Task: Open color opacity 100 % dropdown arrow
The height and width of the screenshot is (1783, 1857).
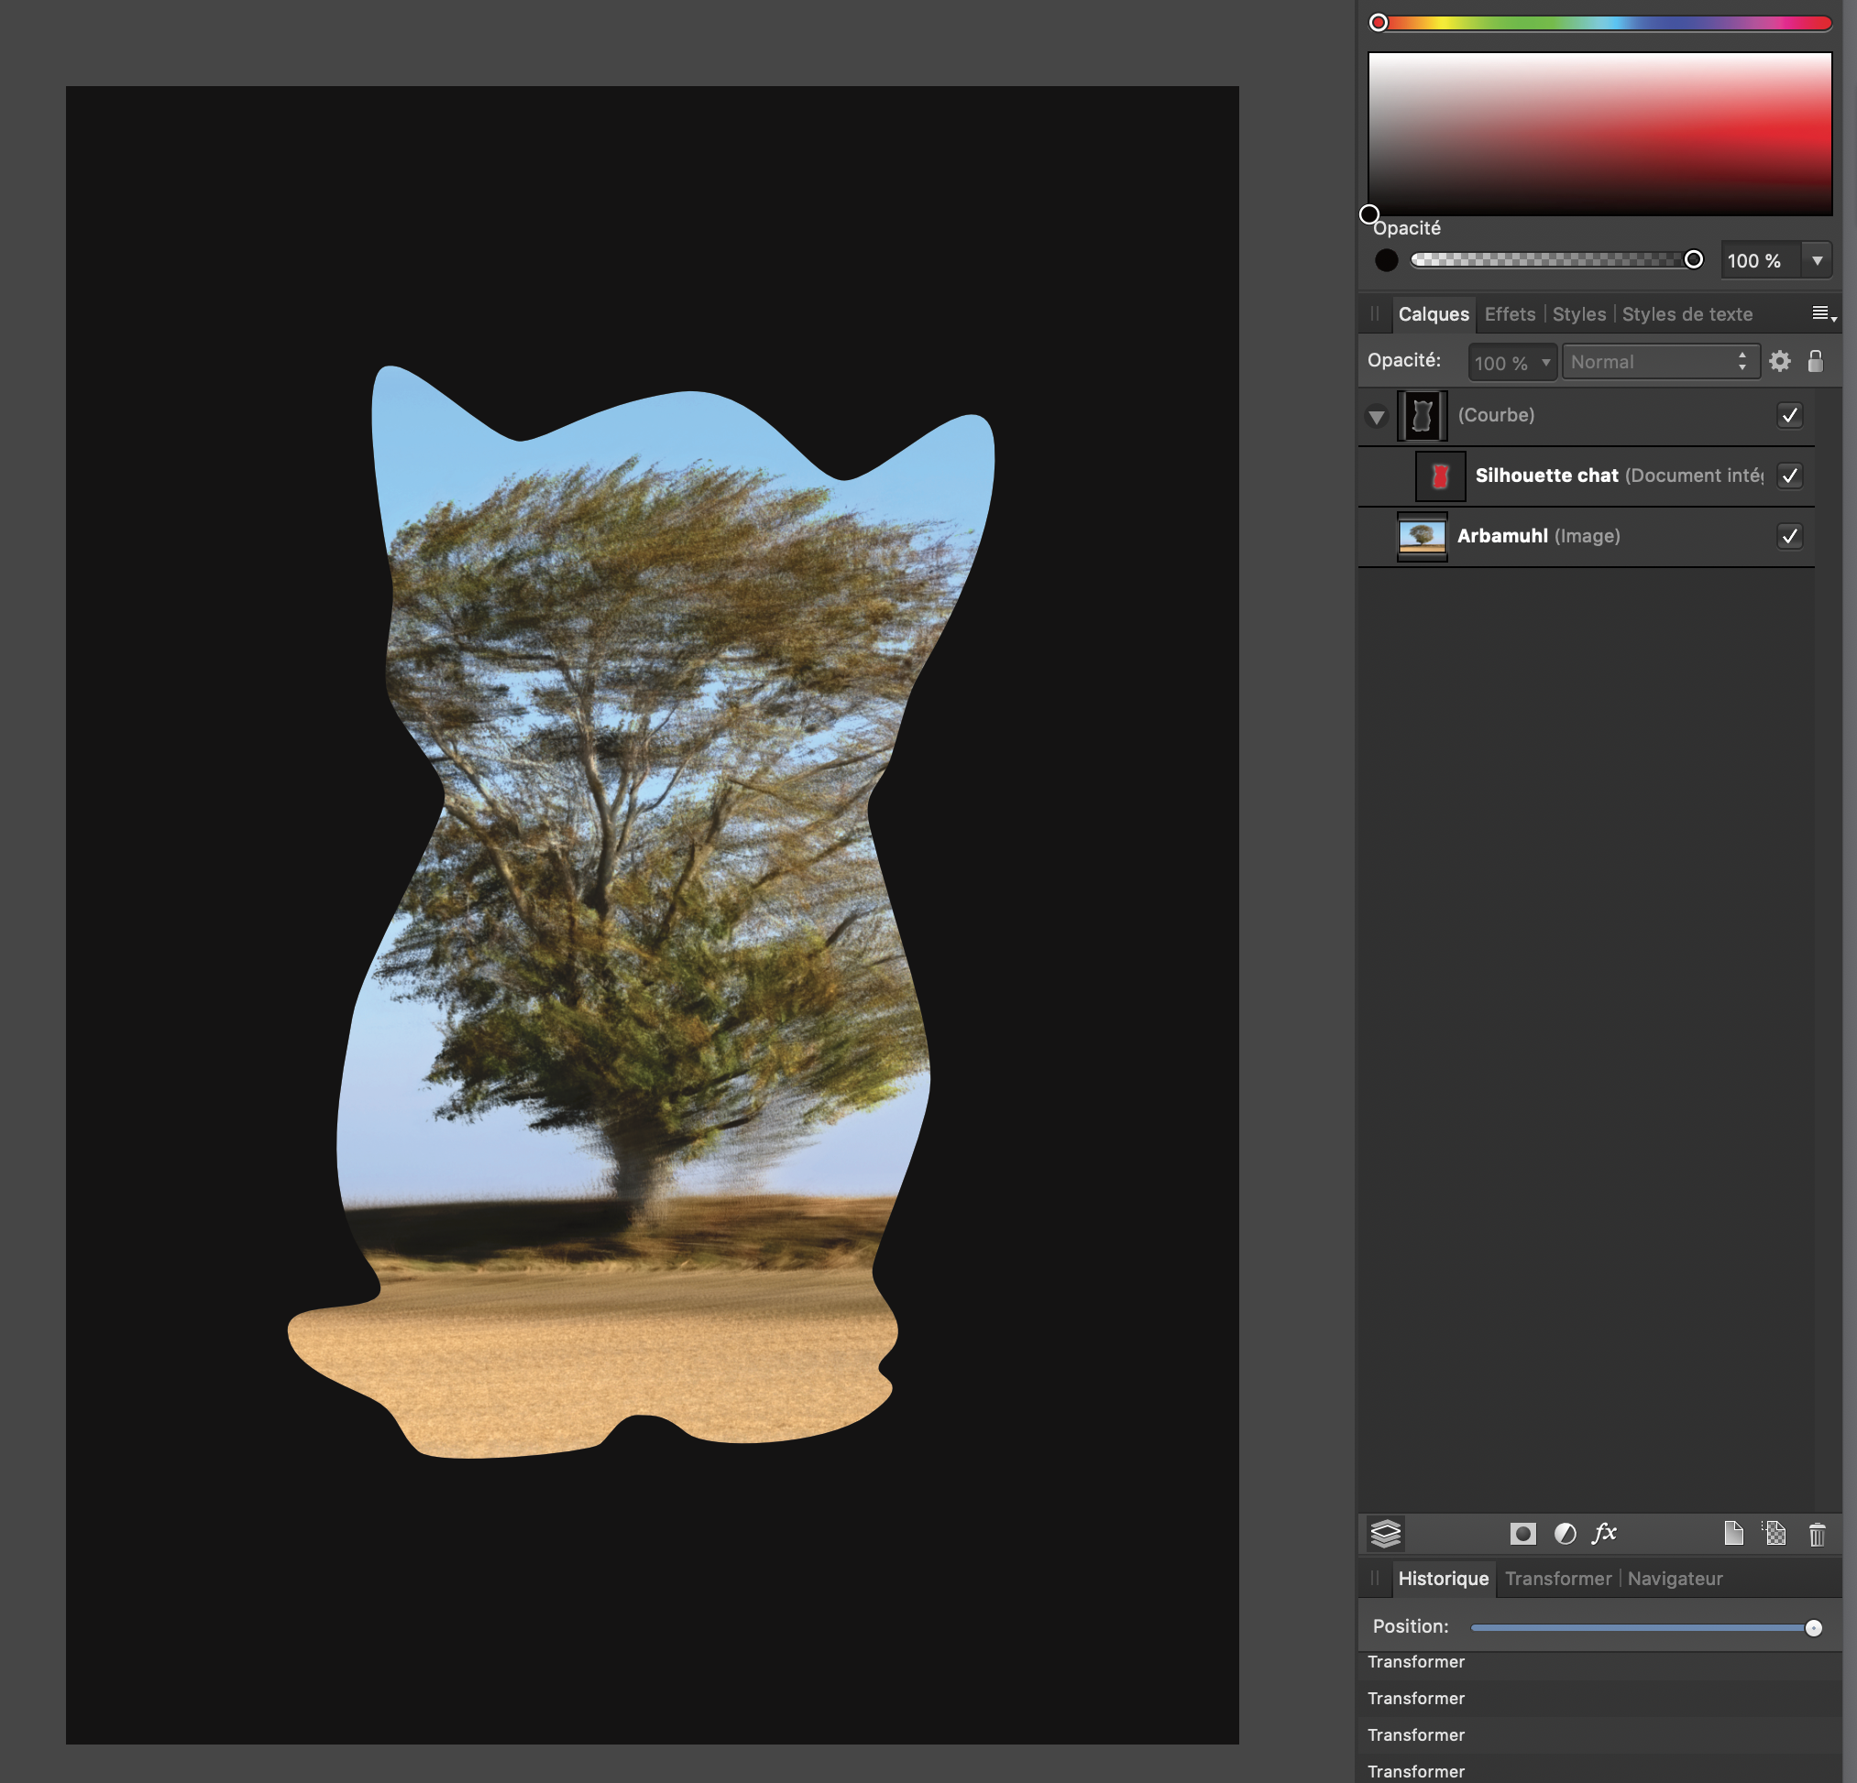Action: (x=1817, y=260)
